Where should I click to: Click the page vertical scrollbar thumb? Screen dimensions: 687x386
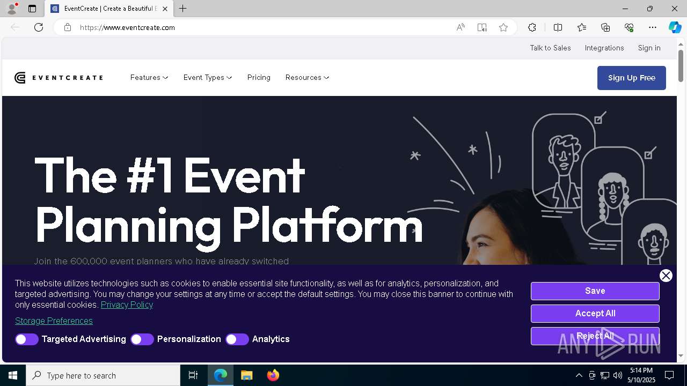[x=681, y=66]
